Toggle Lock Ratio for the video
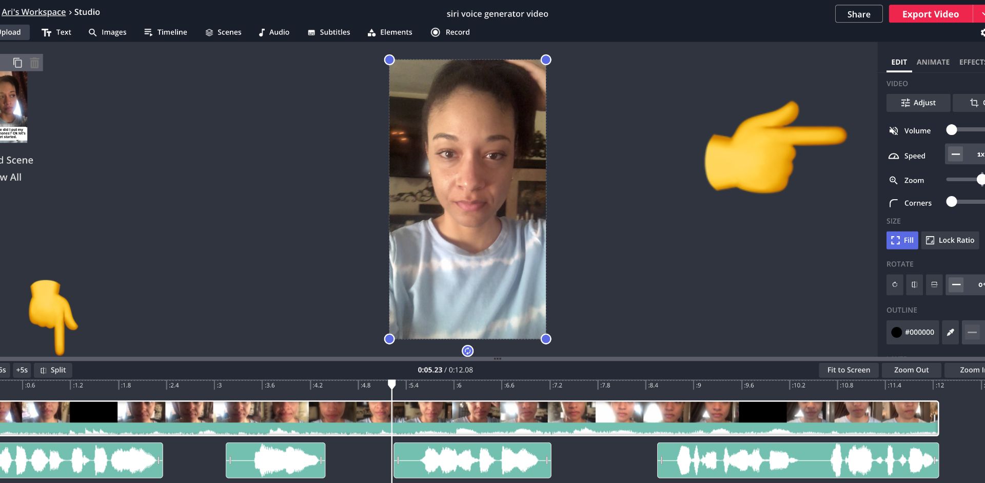 tap(950, 240)
